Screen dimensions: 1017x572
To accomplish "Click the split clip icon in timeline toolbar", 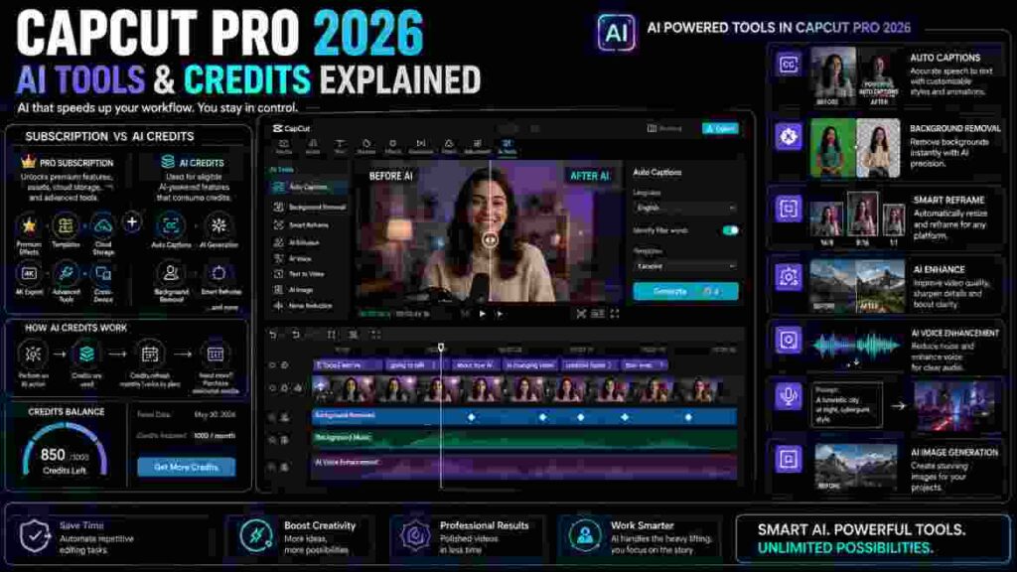I will pyautogui.click(x=332, y=335).
